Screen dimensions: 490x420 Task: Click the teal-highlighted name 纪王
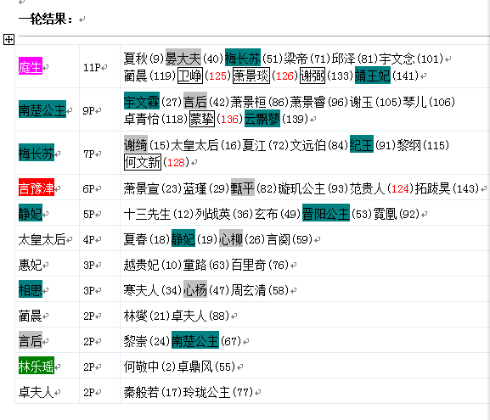pyautogui.click(x=362, y=145)
